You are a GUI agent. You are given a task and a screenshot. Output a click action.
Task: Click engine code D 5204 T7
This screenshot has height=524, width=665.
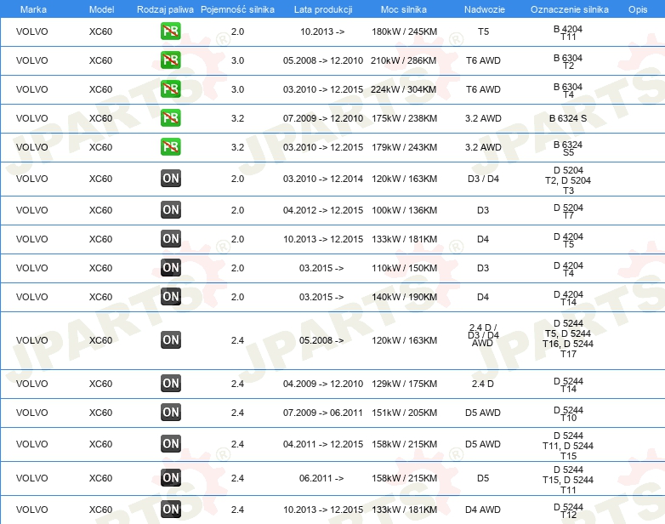coord(568,211)
